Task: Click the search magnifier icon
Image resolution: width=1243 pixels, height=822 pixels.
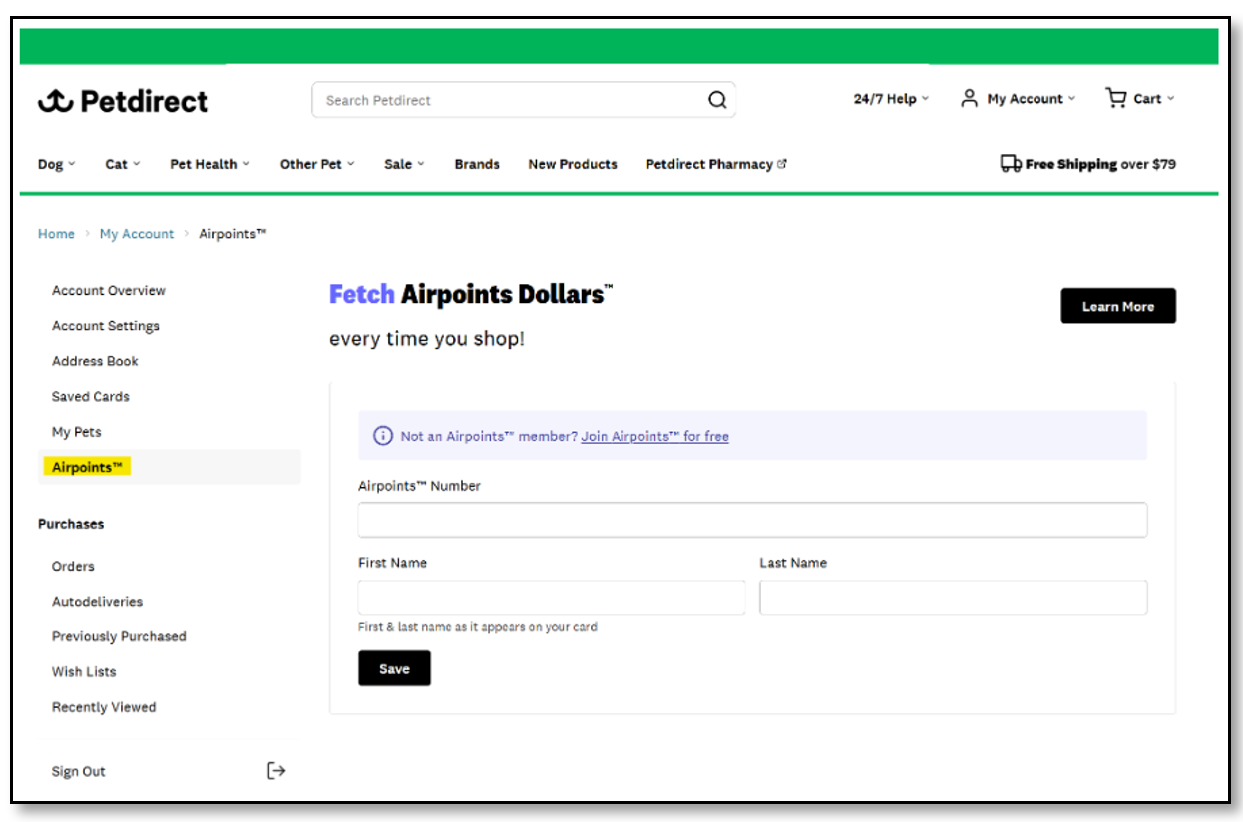Action: pos(717,100)
